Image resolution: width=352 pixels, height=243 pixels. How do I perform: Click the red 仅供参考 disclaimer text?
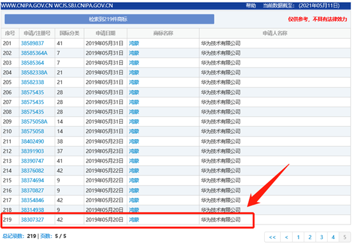click(x=318, y=19)
